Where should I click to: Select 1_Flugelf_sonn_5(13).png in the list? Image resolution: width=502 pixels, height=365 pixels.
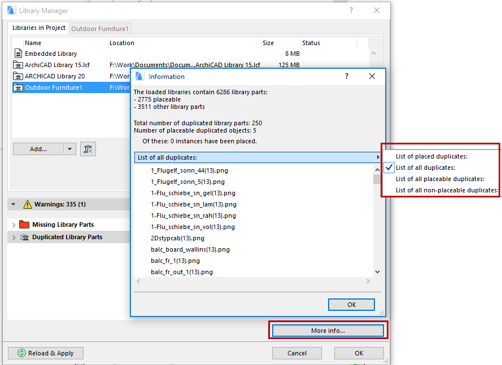187,182
